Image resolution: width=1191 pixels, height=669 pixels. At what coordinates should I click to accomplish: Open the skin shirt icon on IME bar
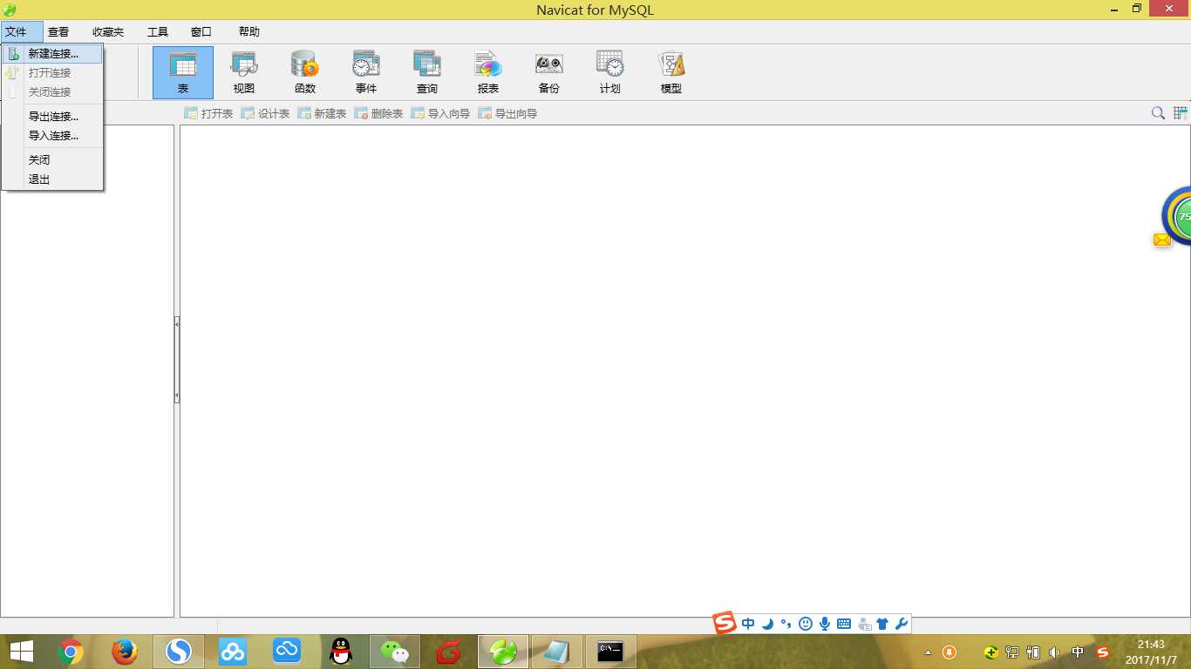pos(882,624)
